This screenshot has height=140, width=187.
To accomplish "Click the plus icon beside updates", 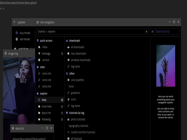I will [15, 22].
